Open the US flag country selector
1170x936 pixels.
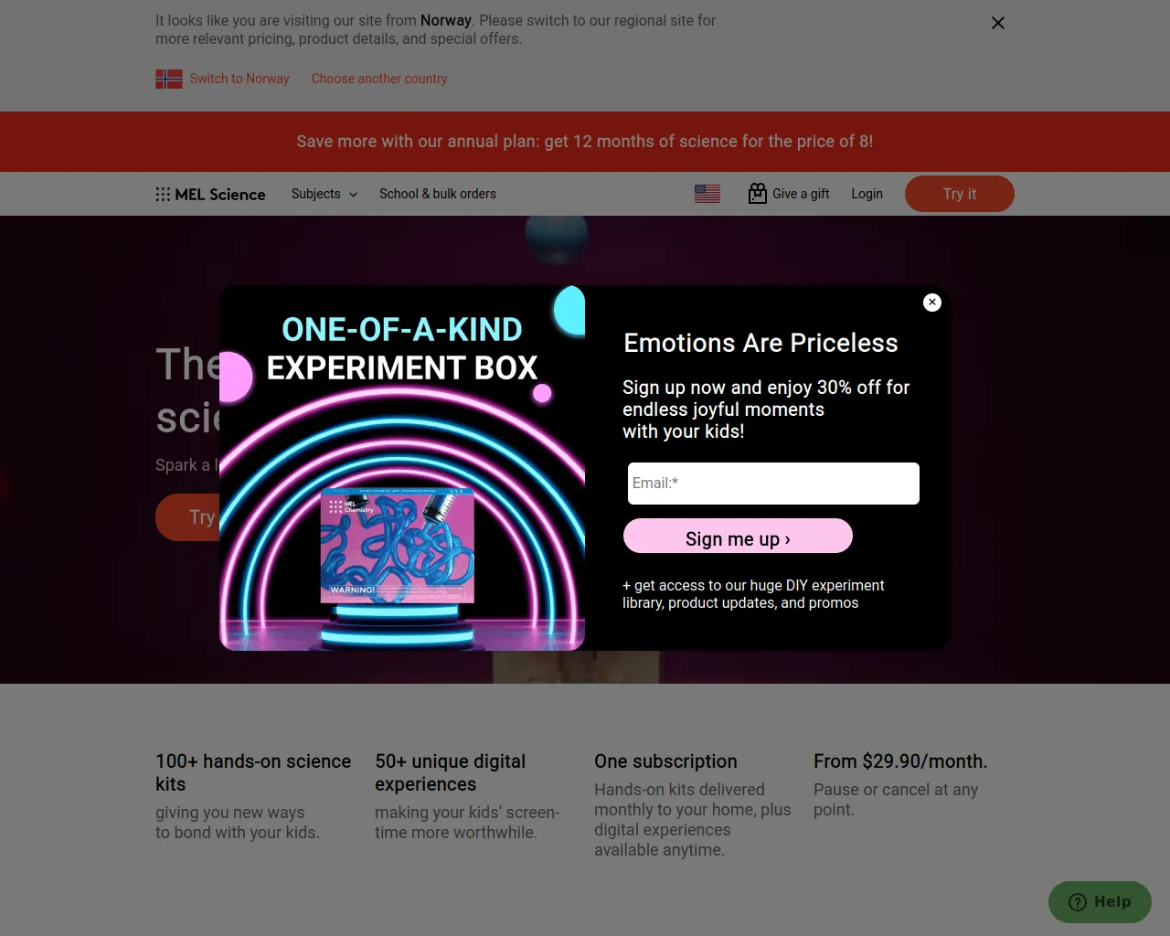707,194
